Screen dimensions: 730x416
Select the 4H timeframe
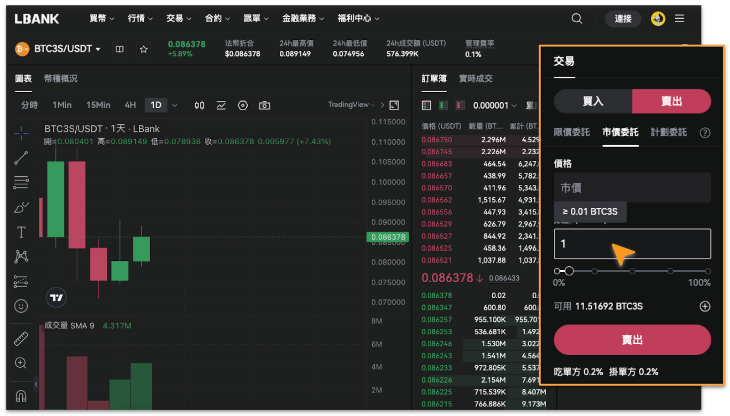(130, 105)
